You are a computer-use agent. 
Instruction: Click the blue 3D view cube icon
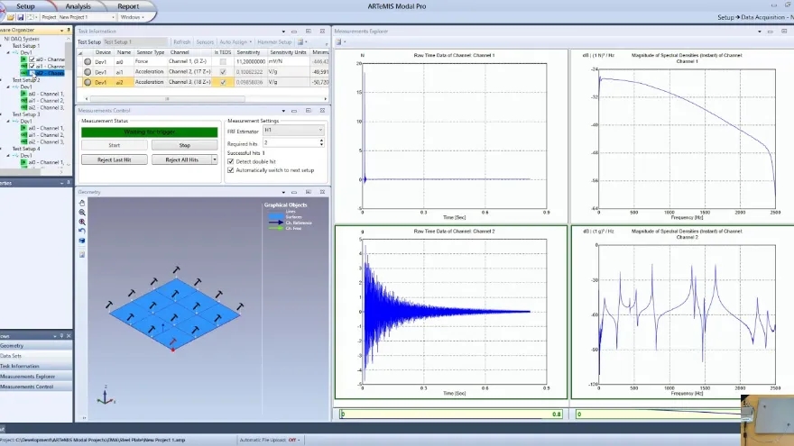(82, 241)
